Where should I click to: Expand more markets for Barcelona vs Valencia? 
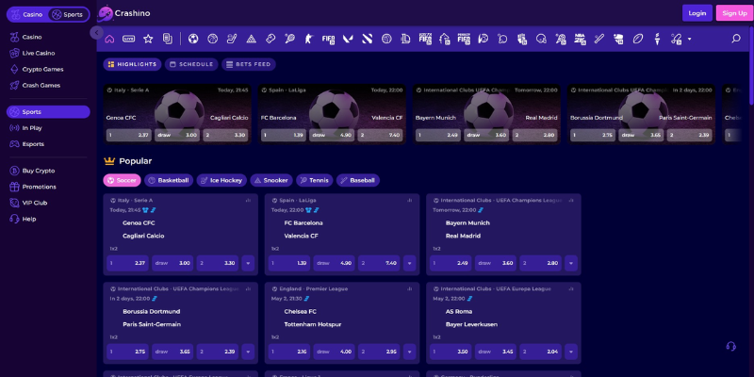pos(410,263)
